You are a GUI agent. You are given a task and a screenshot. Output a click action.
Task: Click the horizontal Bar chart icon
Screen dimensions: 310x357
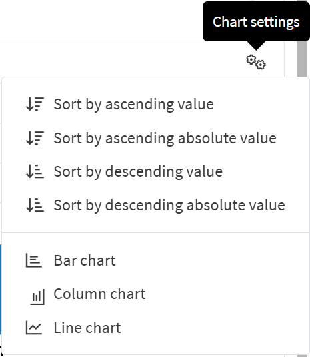[x=34, y=260]
